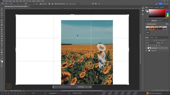The image size is (170, 95).
Task: Click the foreground color swatch in toolbar
Action: click(x=1, y=61)
